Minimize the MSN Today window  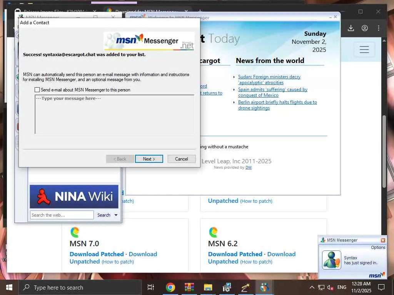[x=331, y=17]
